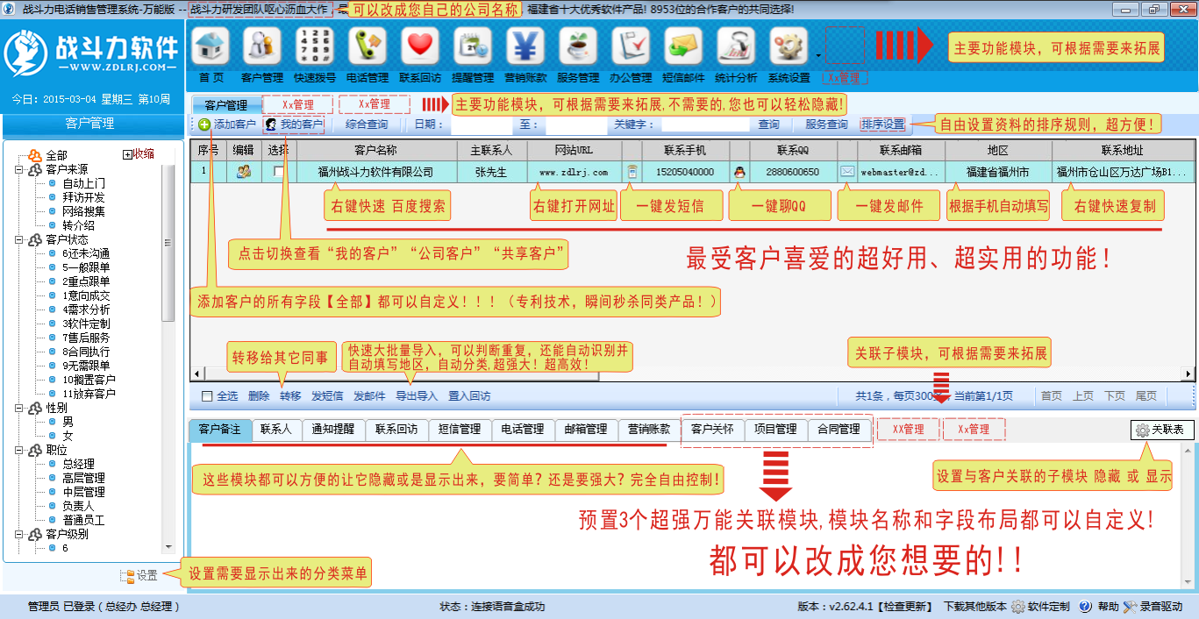Select 2重点跟单 in customer tree
The width and height of the screenshot is (1199, 619).
tap(86, 281)
